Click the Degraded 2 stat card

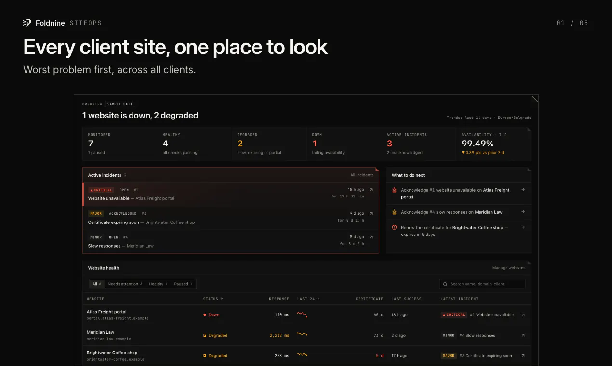(x=269, y=144)
